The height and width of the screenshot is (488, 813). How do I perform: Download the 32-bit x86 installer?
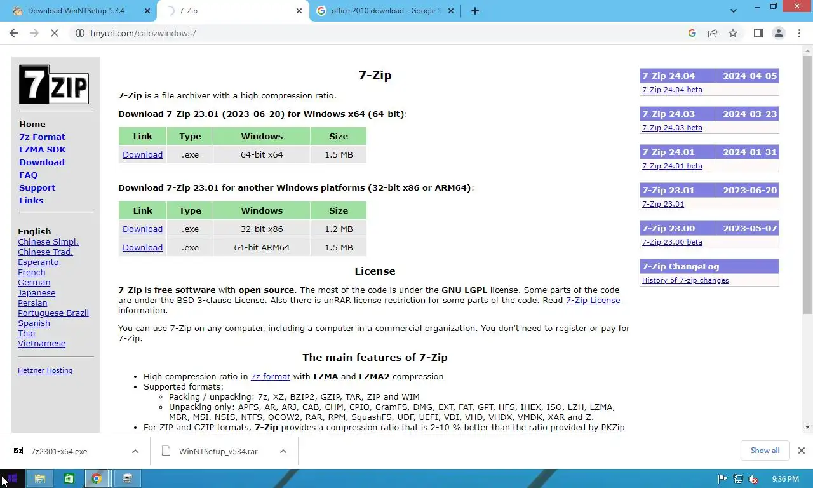pos(142,229)
